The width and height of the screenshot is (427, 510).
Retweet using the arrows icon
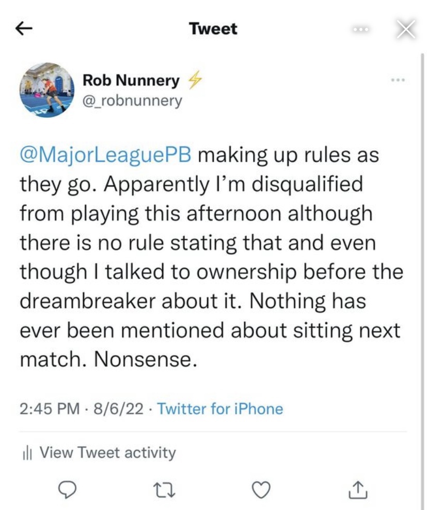(x=166, y=489)
